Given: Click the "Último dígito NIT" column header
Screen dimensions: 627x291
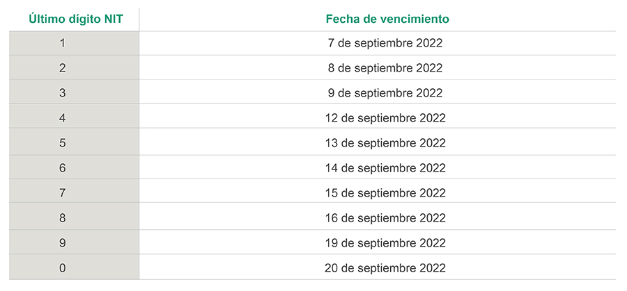Looking at the screenshot, I should 76,19.
